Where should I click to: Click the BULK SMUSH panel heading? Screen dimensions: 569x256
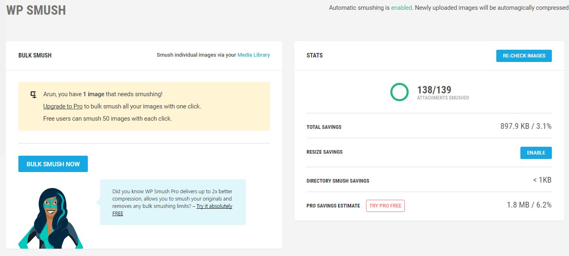click(x=35, y=55)
